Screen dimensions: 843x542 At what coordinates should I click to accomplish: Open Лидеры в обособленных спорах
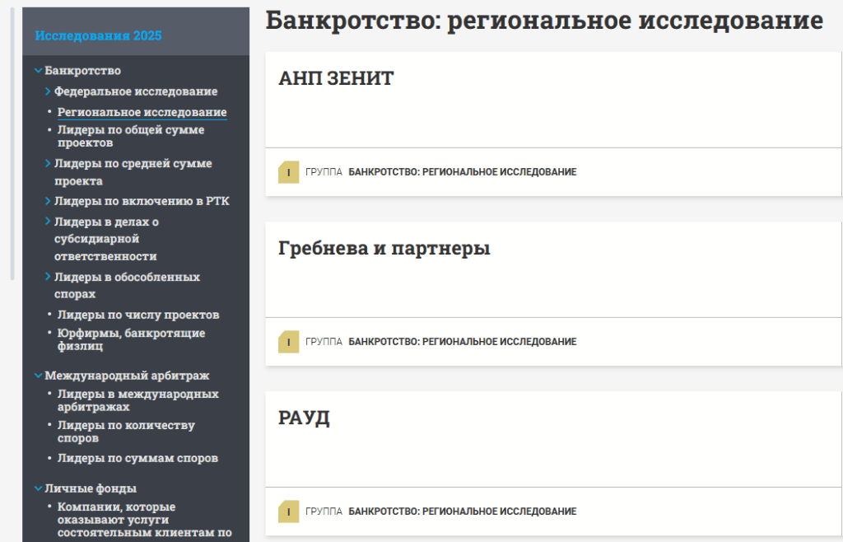(x=126, y=285)
